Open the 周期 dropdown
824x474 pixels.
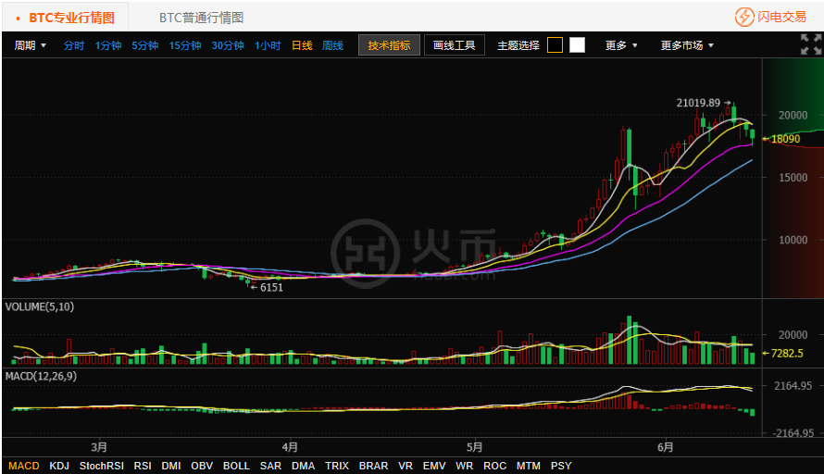[30, 45]
